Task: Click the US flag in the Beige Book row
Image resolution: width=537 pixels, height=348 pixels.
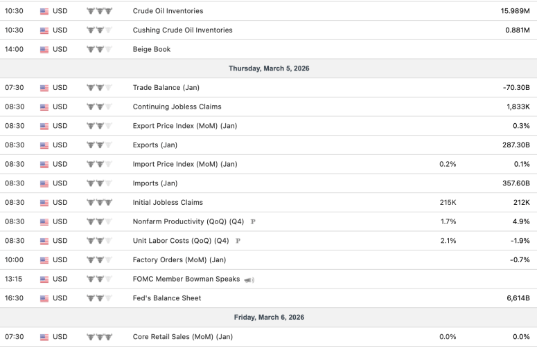Action: pos(44,50)
